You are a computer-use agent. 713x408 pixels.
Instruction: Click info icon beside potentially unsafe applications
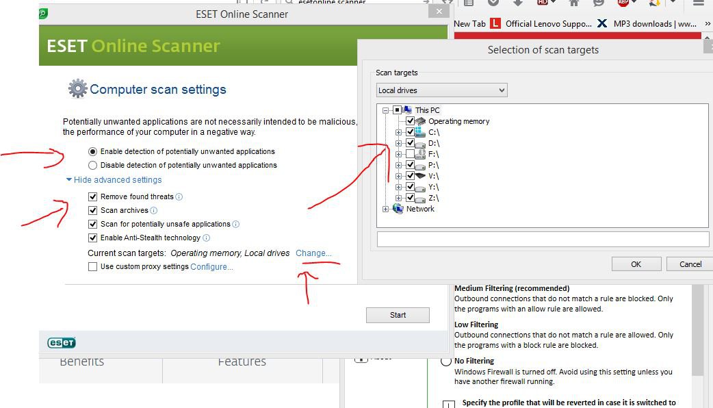point(235,225)
